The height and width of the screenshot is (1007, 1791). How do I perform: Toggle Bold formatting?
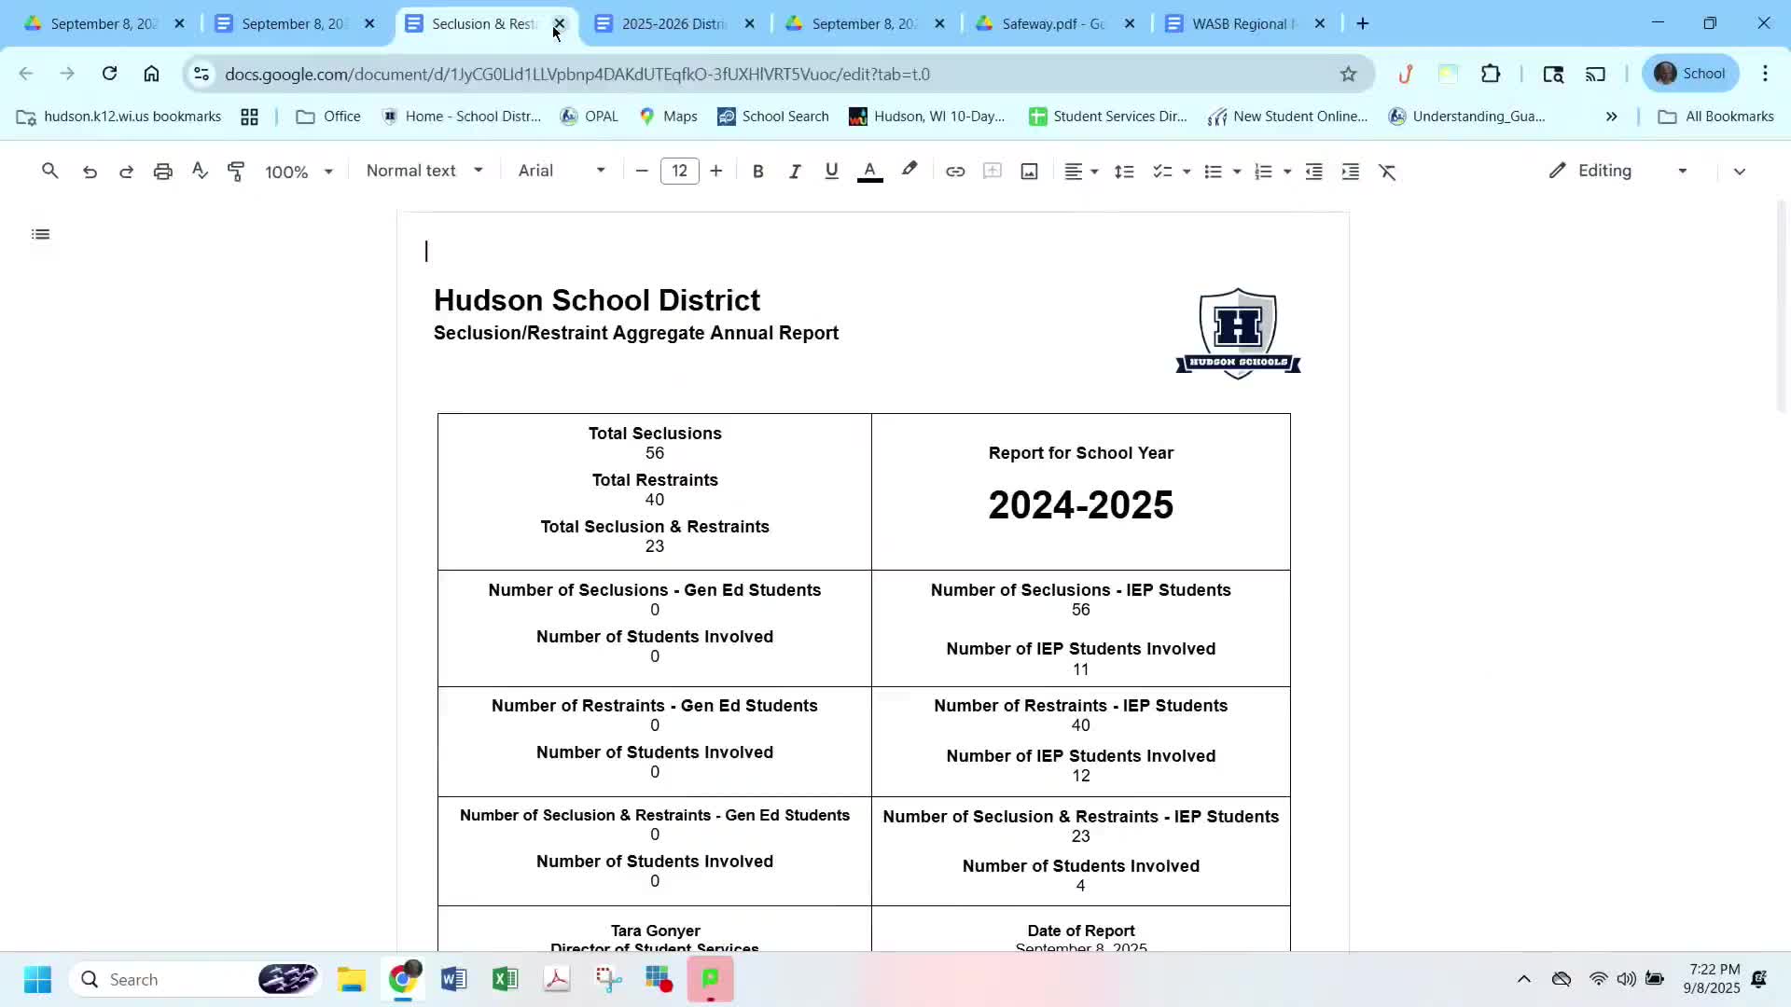(757, 172)
